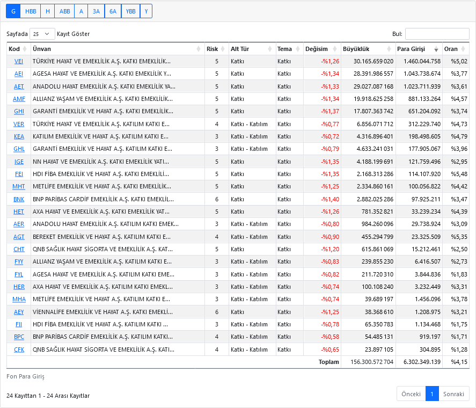Open the AER fund link
The width and height of the screenshot is (476, 408).
[x=19, y=224]
